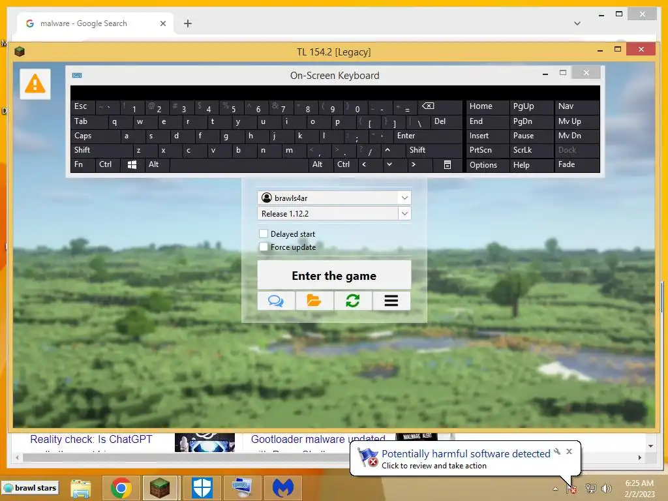Open Google Chrome from the taskbar
668x501 pixels.
point(121,488)
